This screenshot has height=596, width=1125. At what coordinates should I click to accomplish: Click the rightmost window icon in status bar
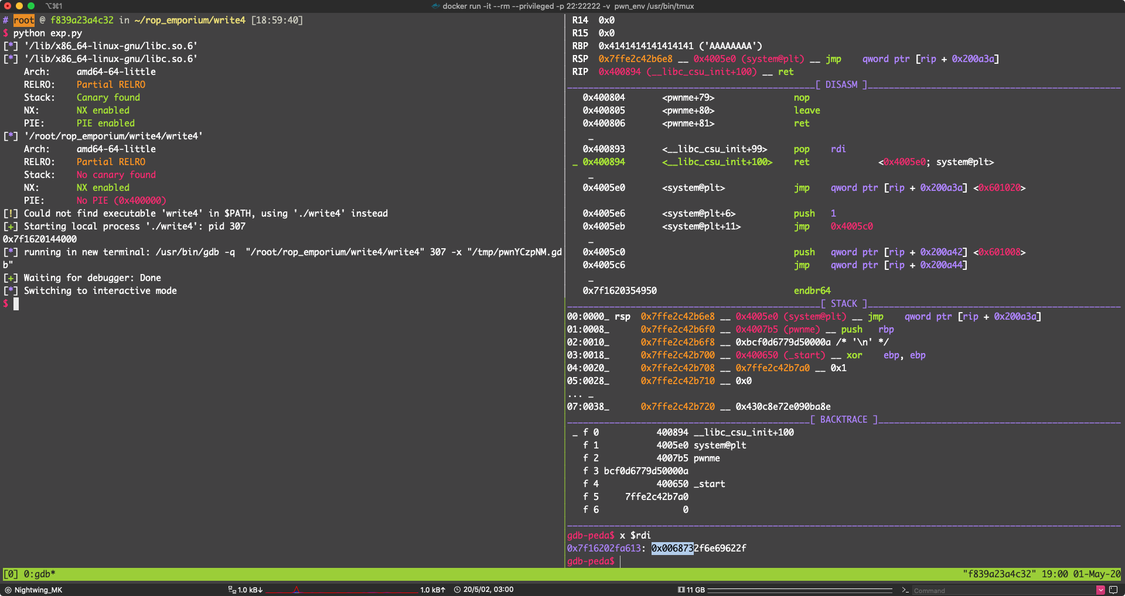pyautogui.click(x=1113, y=590)
